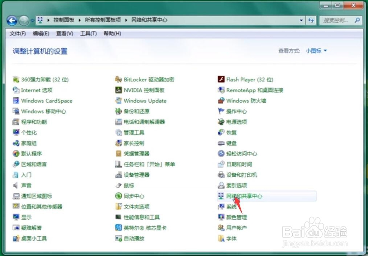Open the Internet 选项 icon
Screen dimensions: 368x256
click(16, 90)
